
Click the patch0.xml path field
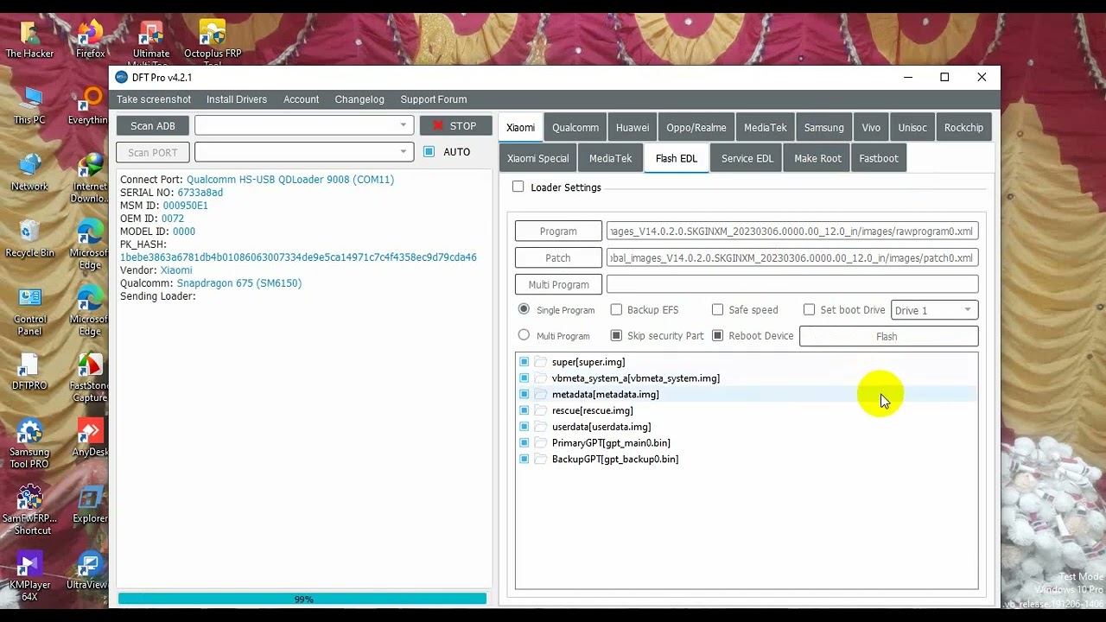(792, 257)
